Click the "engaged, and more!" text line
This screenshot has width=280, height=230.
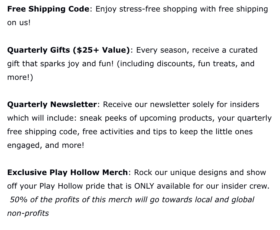click(x=46, y=145)
